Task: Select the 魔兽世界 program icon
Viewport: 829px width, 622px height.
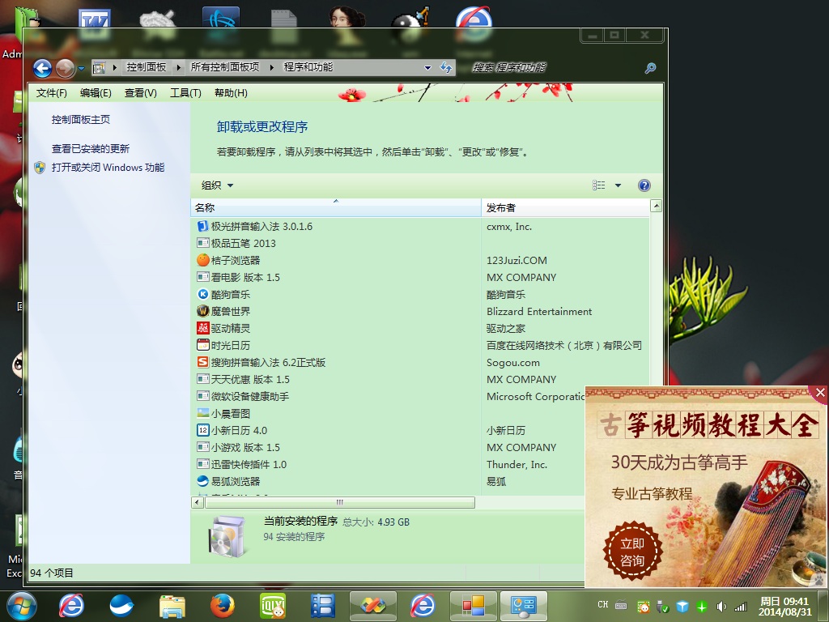Action: click(x=203, y=311)
